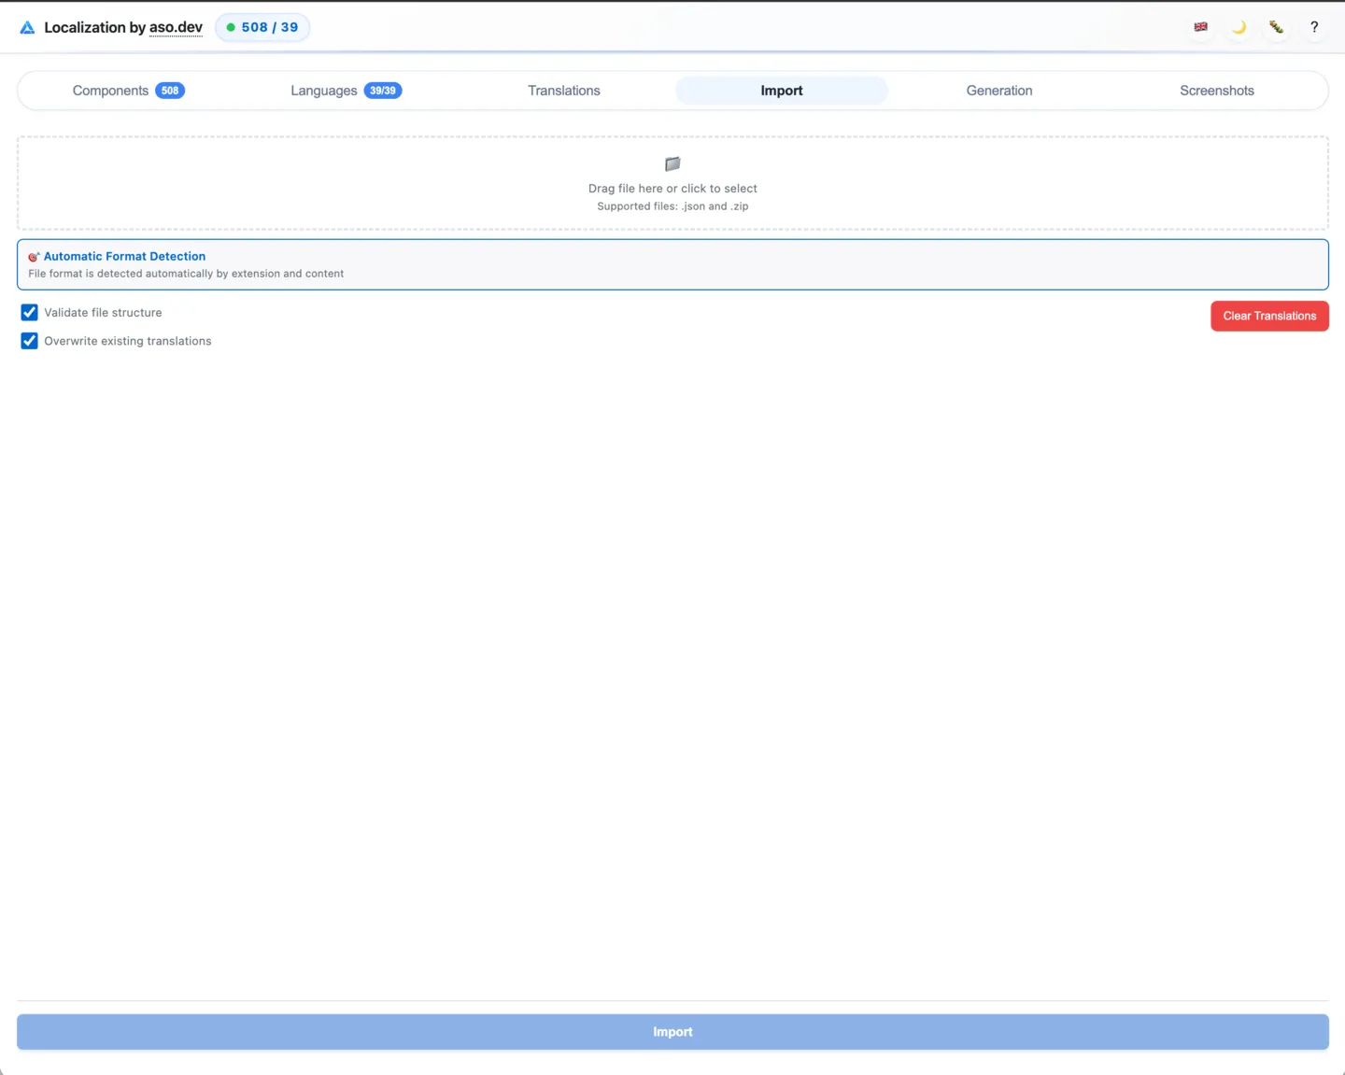Disable Overwrite existing translations
1345x1075 pixels.
[29, 341]
